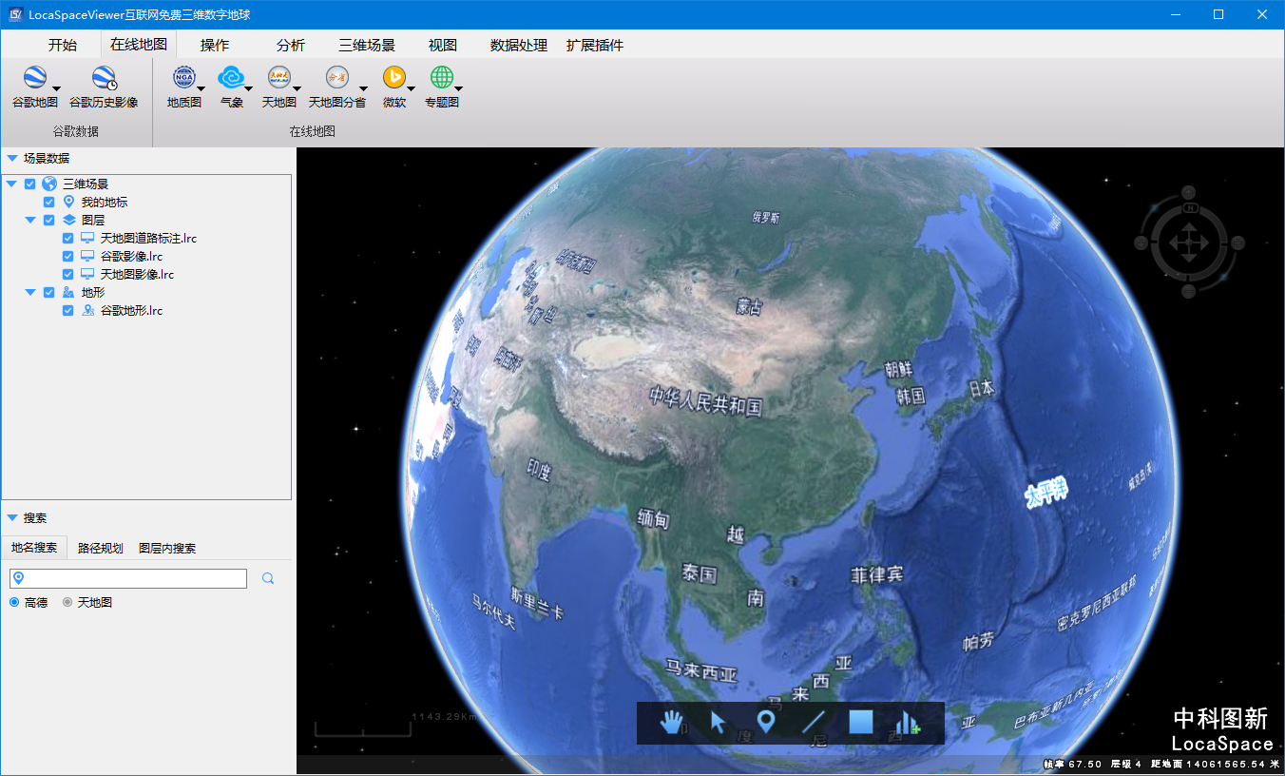Open the 数据处理 ribbon tab
Viewport: 1285px width, 776px height.
[x=519, y=45]
